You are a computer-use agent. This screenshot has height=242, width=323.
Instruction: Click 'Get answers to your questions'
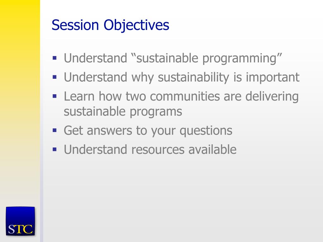[148, 131]
